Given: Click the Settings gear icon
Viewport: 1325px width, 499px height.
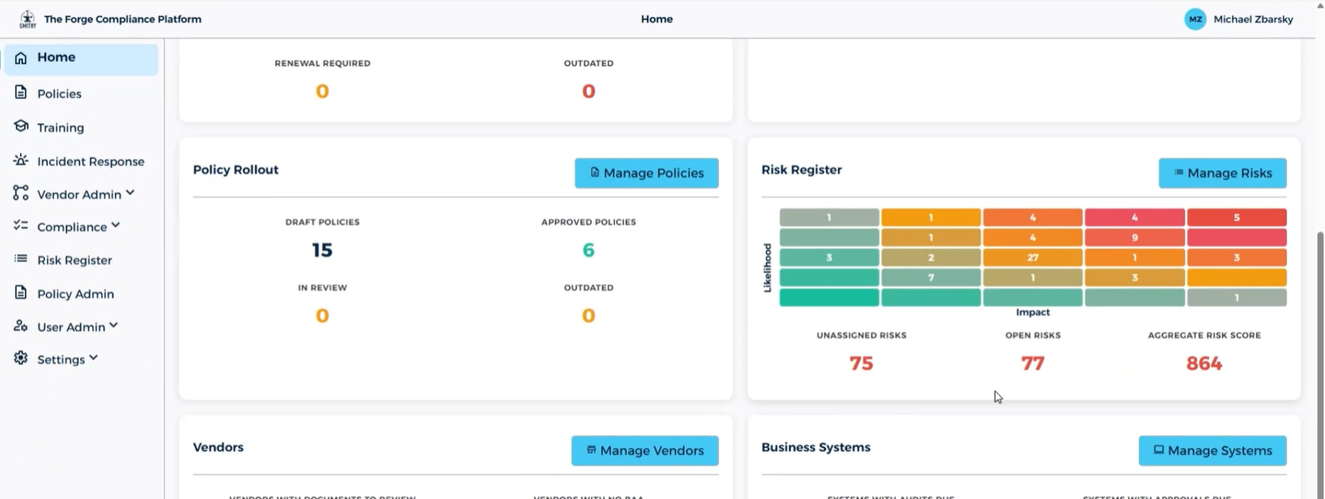Looking at the screenshot, I should coord(21,358).
